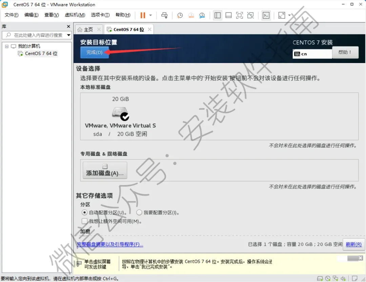366x282 pixels.
Task: Click the sda / 20 GiB 空闲 text
Action: tap(120, 134)
